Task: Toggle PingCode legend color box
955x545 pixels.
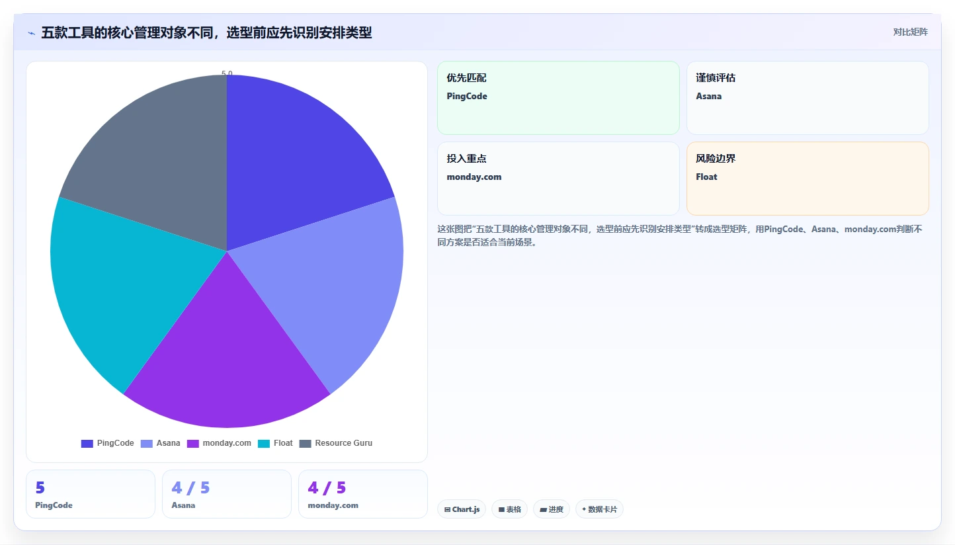Action: click(87, 444)
